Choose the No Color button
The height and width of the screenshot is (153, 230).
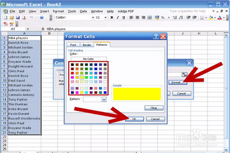coord(89,59)
